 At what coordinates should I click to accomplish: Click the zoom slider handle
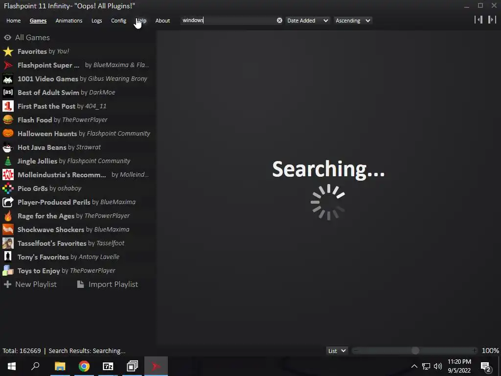(415, 351)
